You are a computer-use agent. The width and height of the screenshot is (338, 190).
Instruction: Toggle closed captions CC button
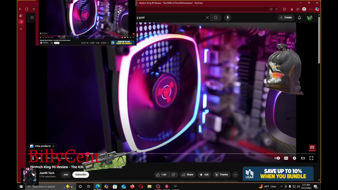[286, 158]
